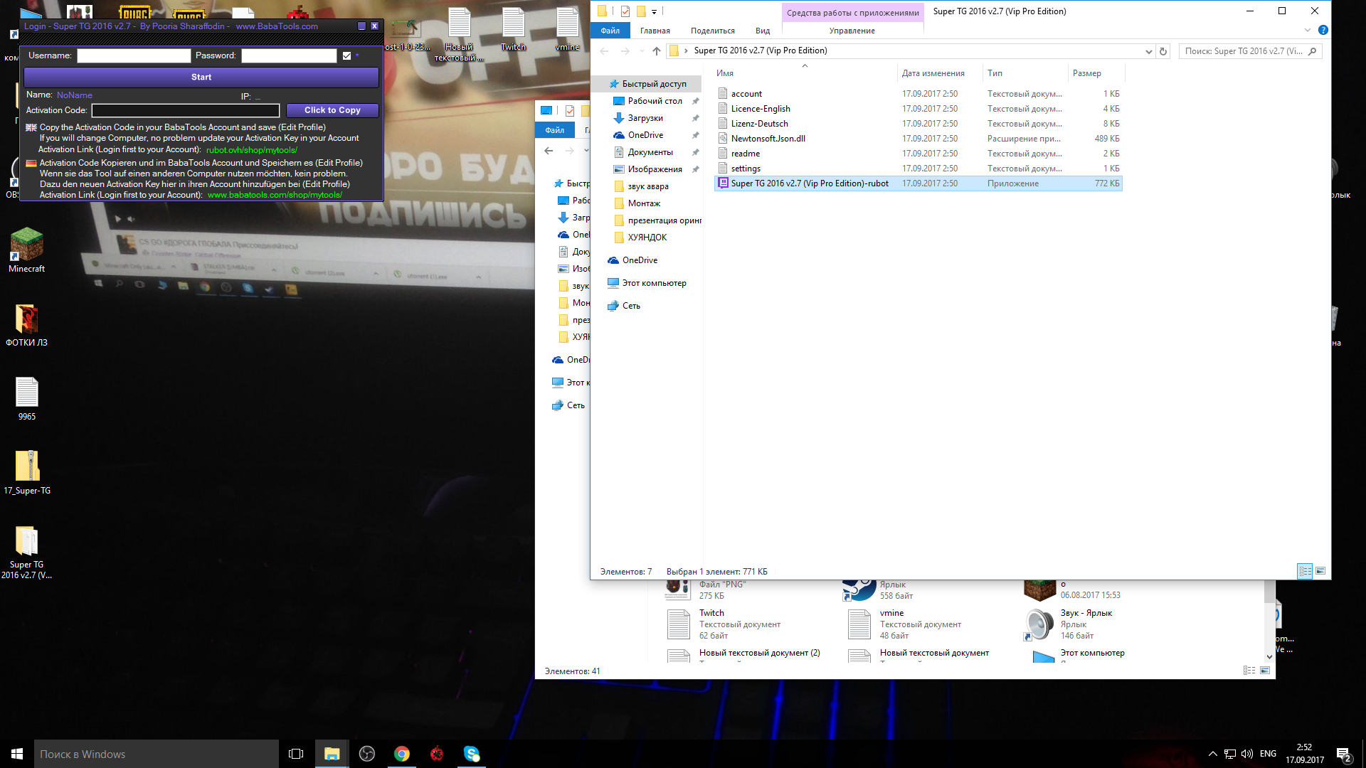Image resolution: width=1366 pixels, height=768 pixels.
Task: Switch to large thumbnails view icon
Action: click(1320, 571)
